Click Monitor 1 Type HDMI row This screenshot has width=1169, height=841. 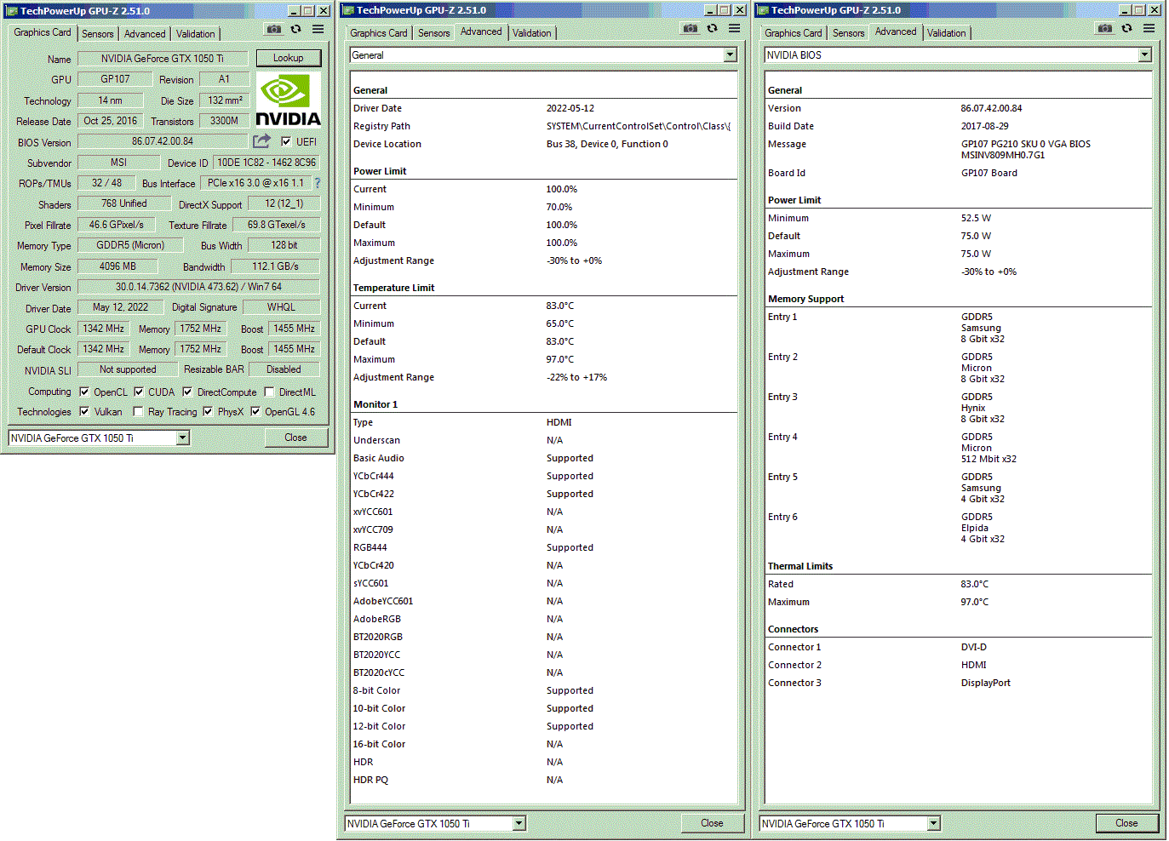tap(543, 422)
